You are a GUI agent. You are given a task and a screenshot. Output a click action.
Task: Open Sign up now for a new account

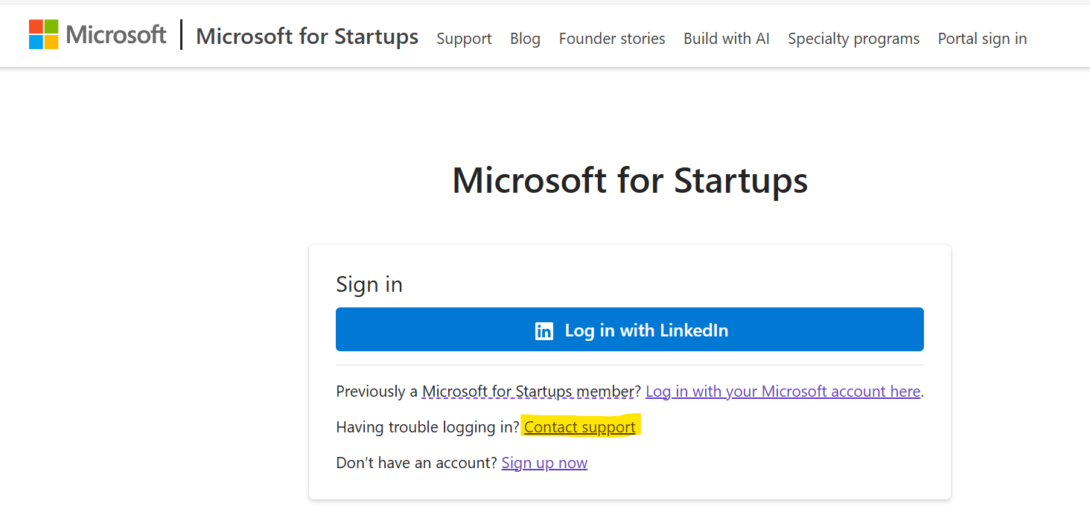[x=544, y=462]
